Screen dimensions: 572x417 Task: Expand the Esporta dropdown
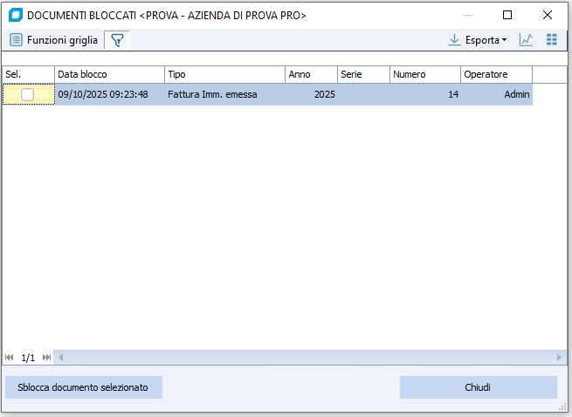pyautogui.click(x=478, y=40)
